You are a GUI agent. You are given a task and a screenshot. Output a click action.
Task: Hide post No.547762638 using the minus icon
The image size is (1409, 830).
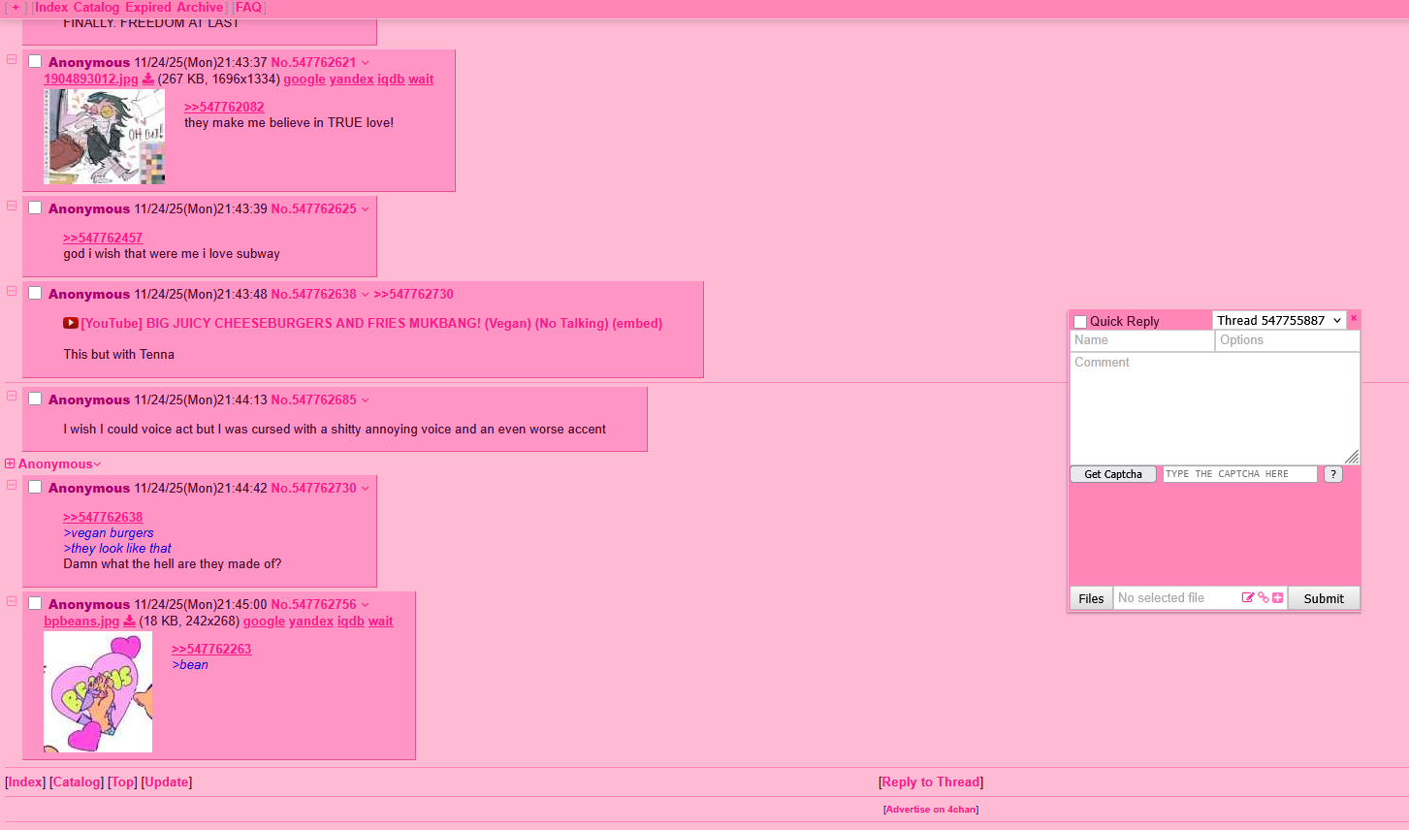12,291
